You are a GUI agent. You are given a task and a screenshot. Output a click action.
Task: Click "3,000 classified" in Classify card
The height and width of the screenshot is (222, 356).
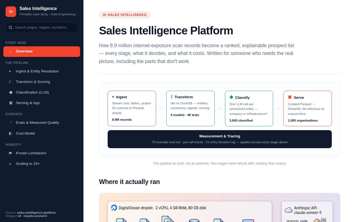click(241, 120)
